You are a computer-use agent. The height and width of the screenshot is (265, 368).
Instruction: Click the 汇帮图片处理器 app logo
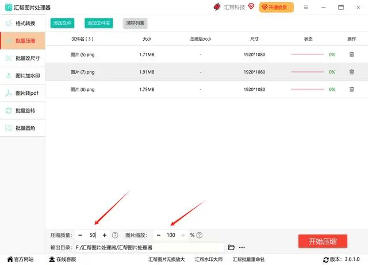[x=9, y=7]
